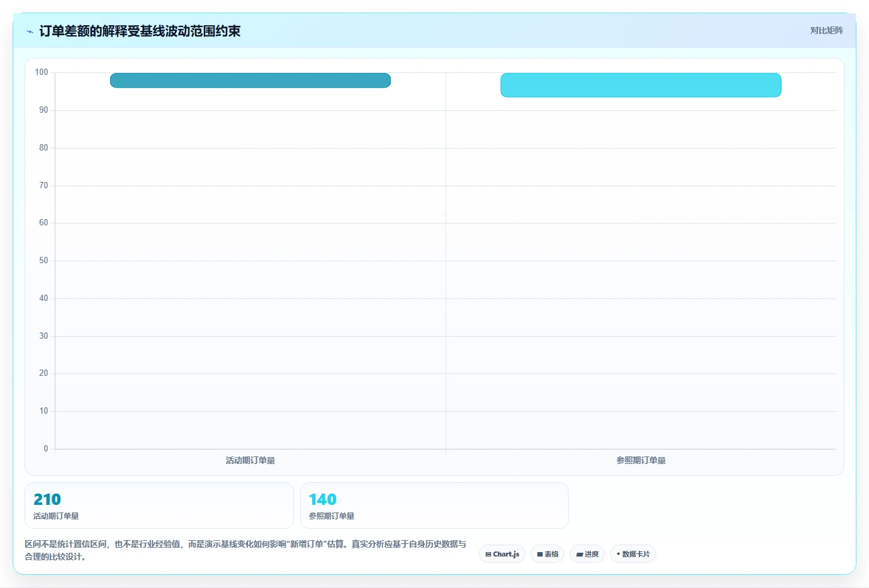Select the 进度 tag pill
The image size is (869, 588).
(x=587, y=554)
